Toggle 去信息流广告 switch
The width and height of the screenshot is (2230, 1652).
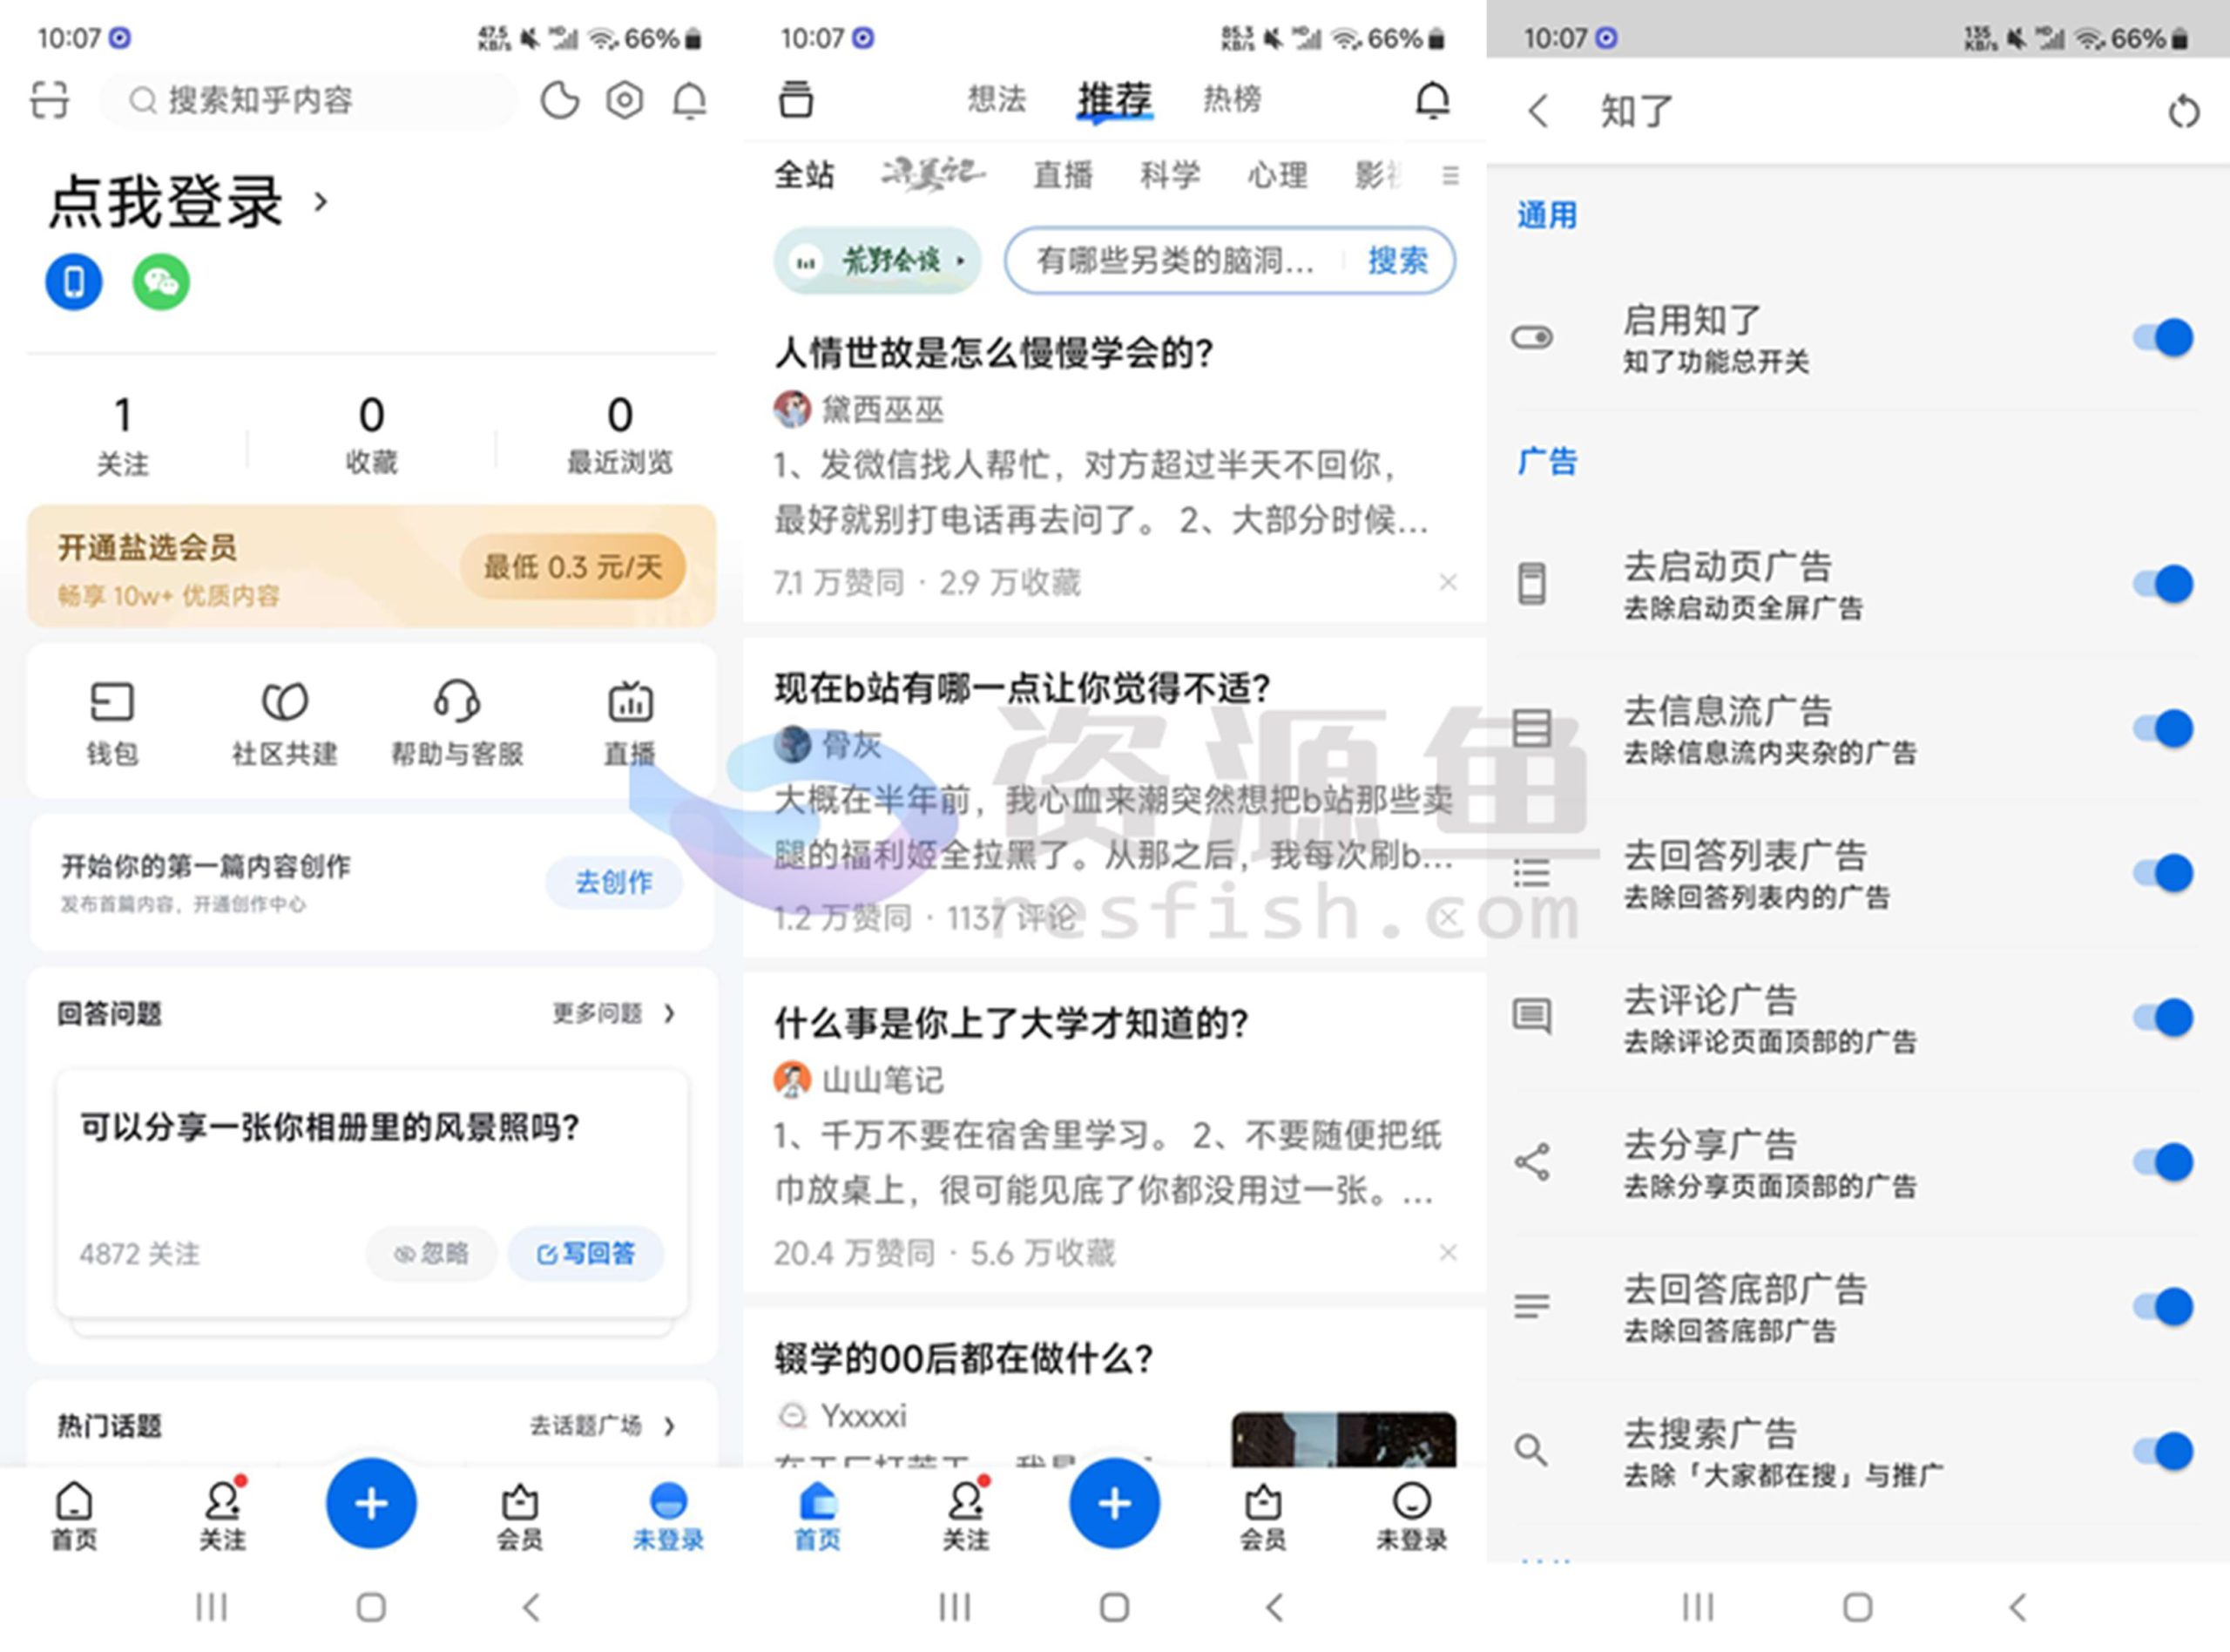point(2163,728)
